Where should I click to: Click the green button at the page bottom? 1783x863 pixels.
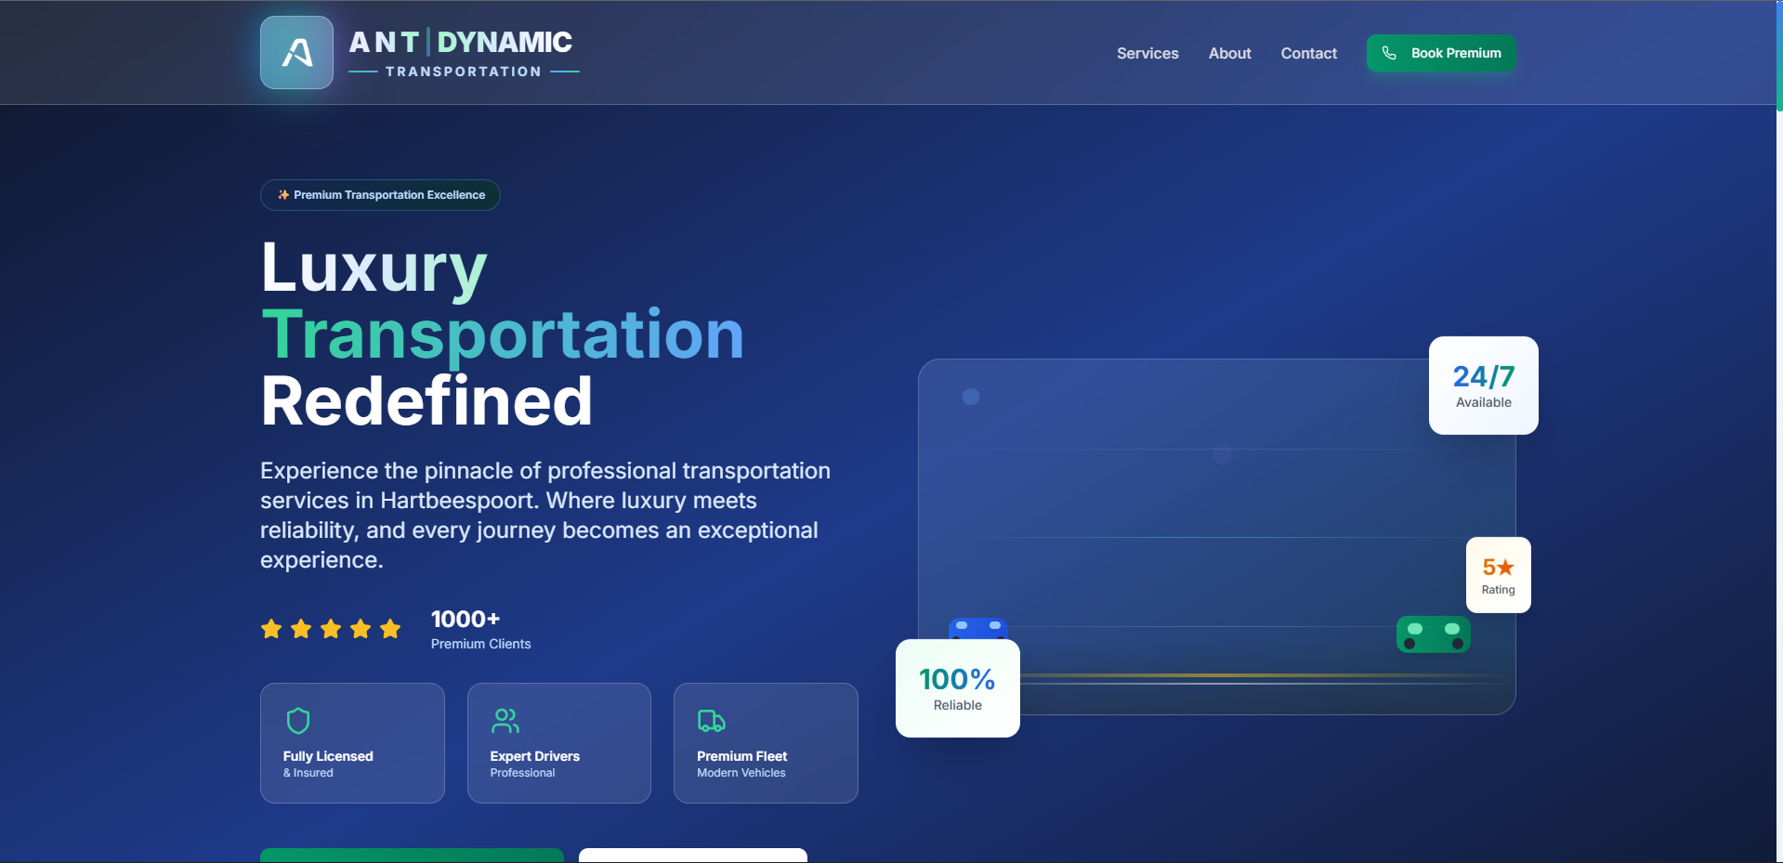(411, 857)
